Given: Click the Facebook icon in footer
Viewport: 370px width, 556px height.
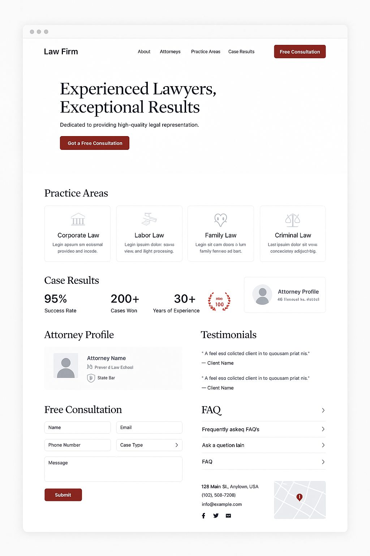Looking at the screenshot, I should 203,516.
